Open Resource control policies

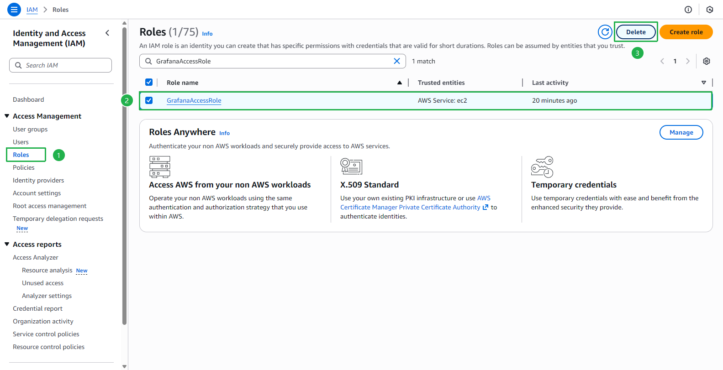click(48, 347)
